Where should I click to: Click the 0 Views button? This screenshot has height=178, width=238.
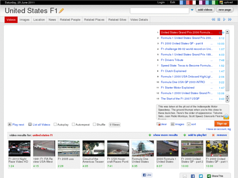click(x=115, y=125)
